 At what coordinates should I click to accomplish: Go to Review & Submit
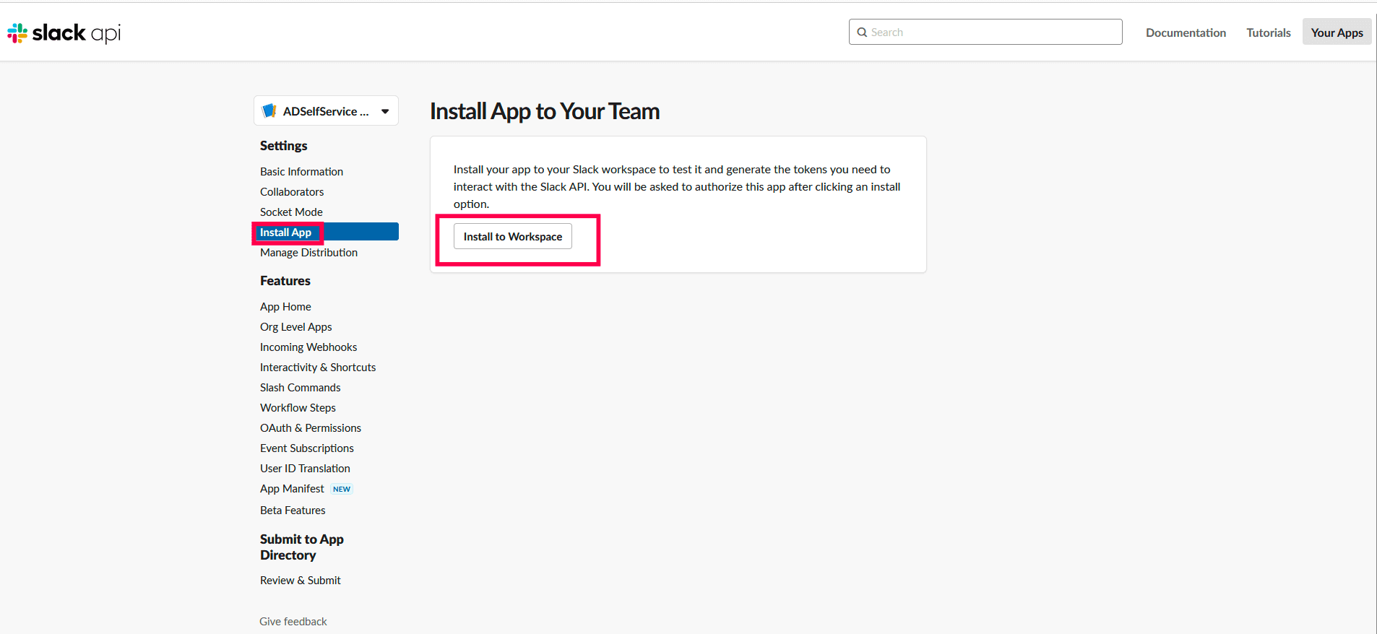pos(301,581)
